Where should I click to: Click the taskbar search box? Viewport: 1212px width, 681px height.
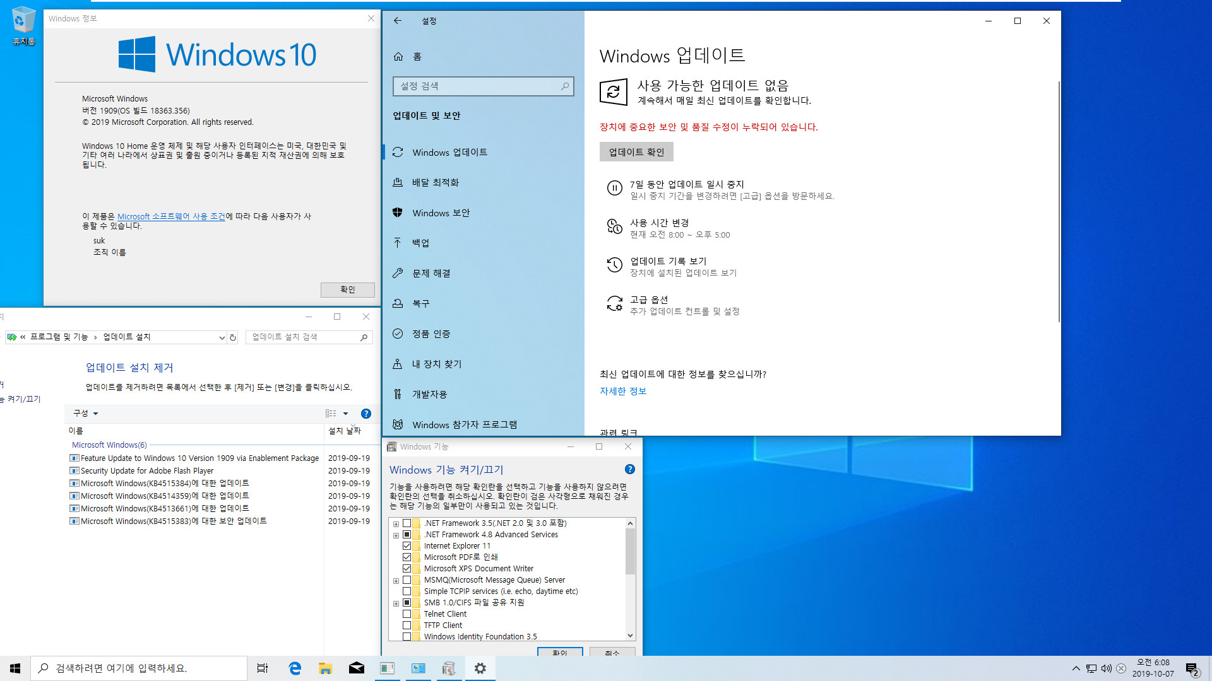point(139,668)
